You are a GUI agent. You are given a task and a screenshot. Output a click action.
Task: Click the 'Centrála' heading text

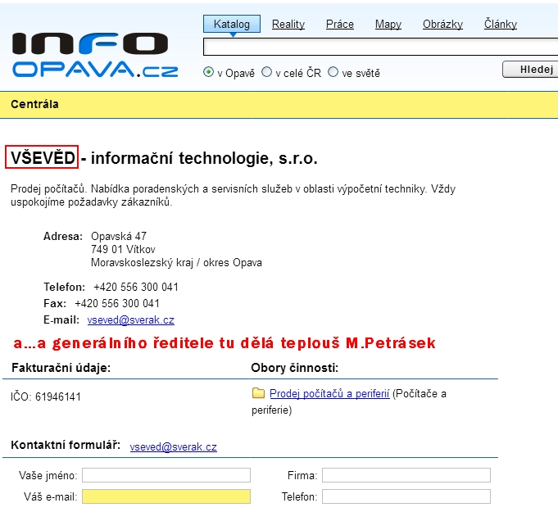coord(34,104)
